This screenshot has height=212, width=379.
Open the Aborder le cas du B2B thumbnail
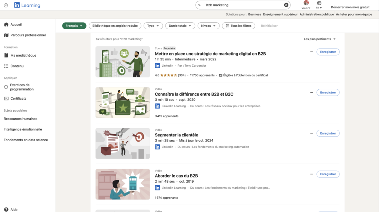tap(123, 184)
